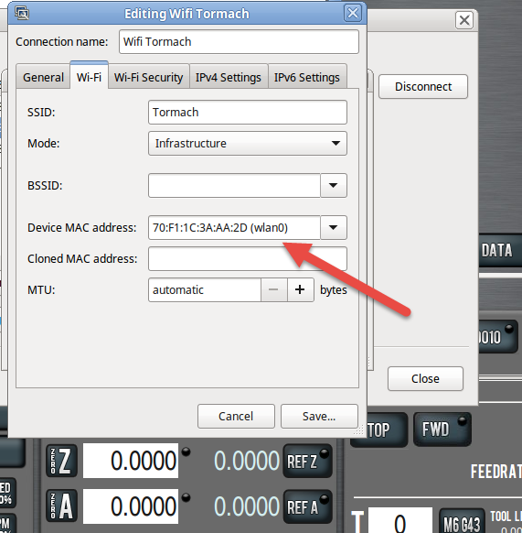Open the IPv4 Settings tab

(229, 77)
